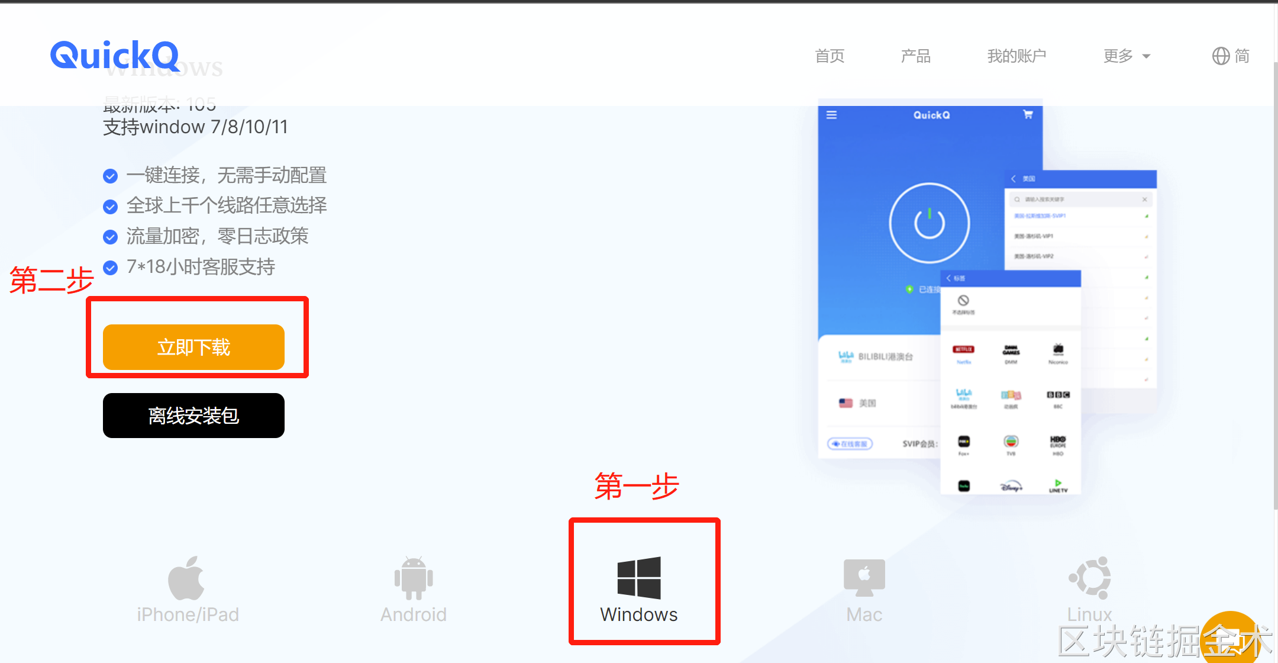Click the shopping cart icon in the app preview
Viewport: 1278px width, 663px height.
point(1028,115)
